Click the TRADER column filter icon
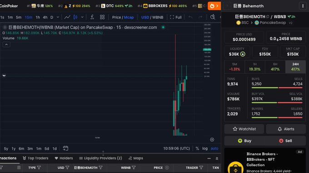 201,168
